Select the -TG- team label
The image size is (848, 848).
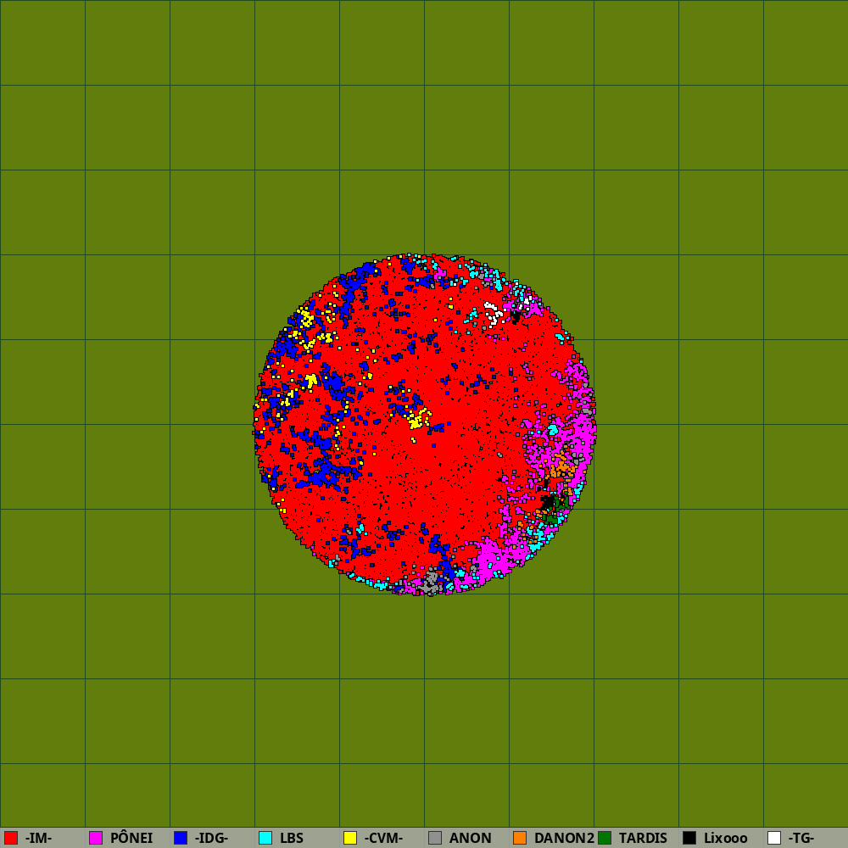[x=801, y=839]
